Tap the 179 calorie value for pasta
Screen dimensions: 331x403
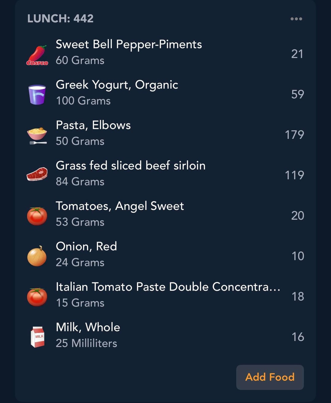click(294, 135)
